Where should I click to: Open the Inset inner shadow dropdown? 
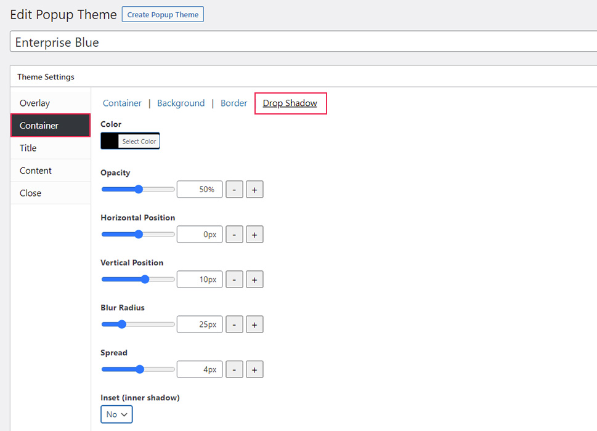pyautogui.click(x=116, y=414)
